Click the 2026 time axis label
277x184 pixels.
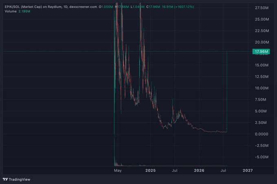pos(199,171)
